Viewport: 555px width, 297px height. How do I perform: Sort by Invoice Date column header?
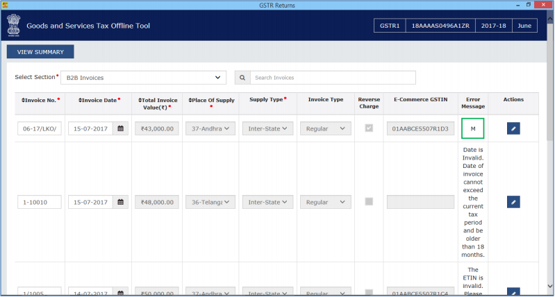click(x=99, y=100)
